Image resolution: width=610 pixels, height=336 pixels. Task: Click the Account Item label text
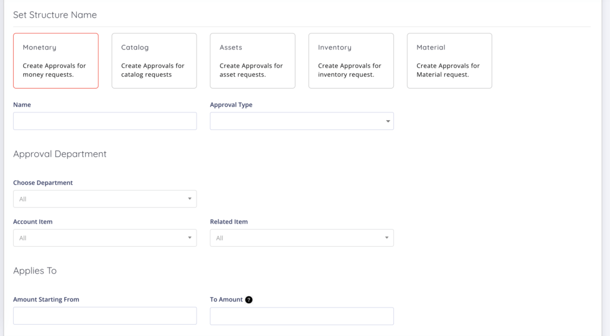[x=33, y=222]
